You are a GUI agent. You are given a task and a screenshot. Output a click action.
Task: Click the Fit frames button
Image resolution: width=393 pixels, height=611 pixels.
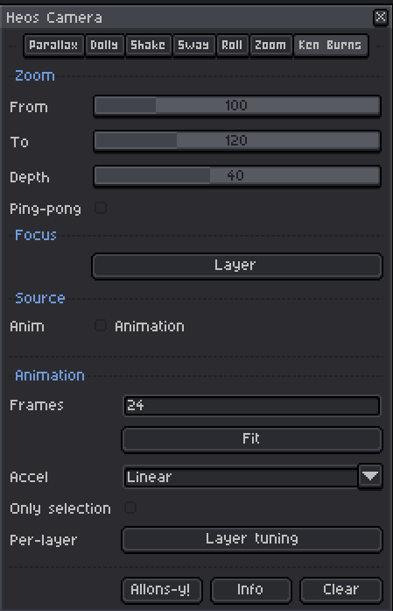point(252,439)
